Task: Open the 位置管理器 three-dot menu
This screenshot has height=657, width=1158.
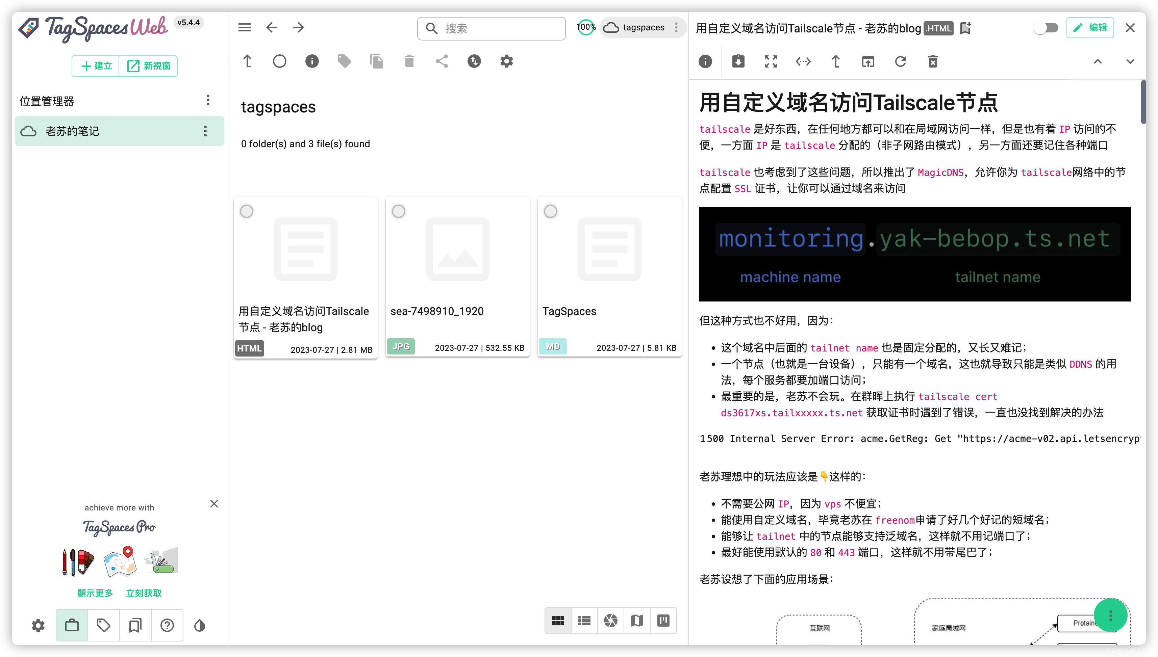Action: (208, 100)
